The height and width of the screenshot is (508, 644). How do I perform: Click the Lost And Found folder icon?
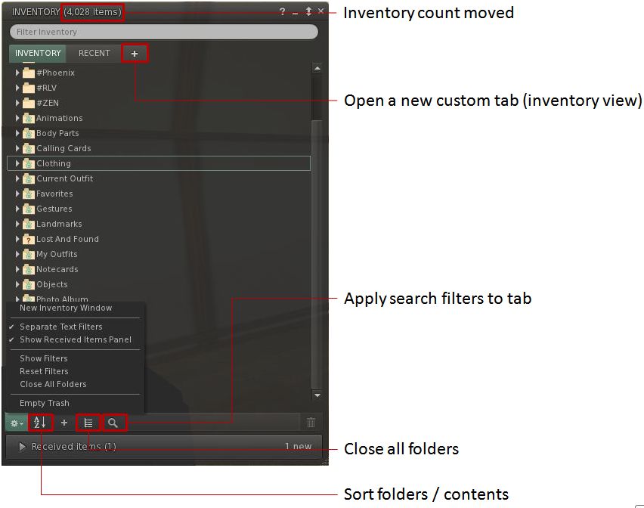pyautogui.click(x=29, y=239)
